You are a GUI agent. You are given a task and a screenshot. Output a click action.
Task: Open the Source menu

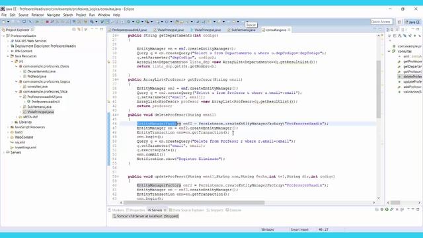pyautogui.click(x=24, y=15)
